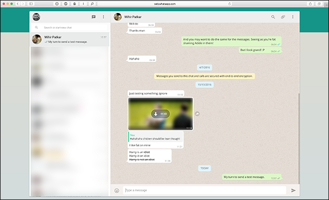Download the 44 kB blurred image

pyautogui.click(x=160, y=114)
